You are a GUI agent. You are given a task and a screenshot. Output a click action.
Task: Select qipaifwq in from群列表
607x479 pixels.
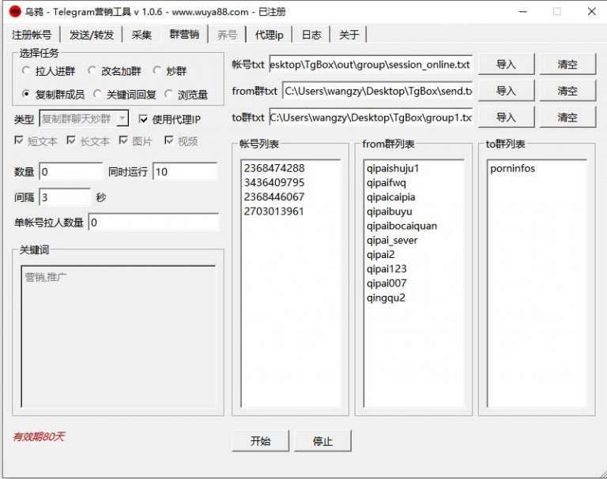386,183
